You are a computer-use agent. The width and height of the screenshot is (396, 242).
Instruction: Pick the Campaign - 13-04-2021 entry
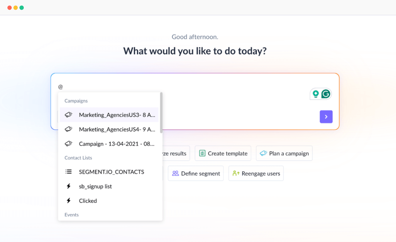(116, 144)
